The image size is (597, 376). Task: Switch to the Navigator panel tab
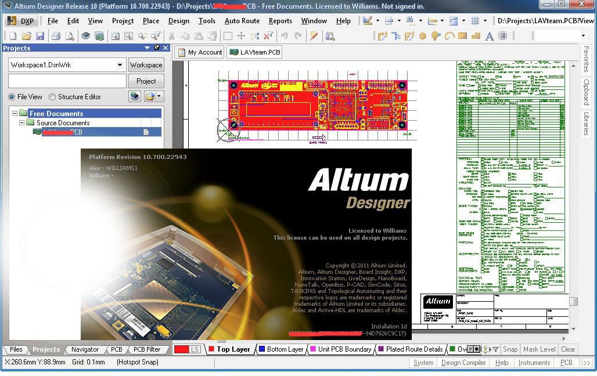[x=85, y=349]
